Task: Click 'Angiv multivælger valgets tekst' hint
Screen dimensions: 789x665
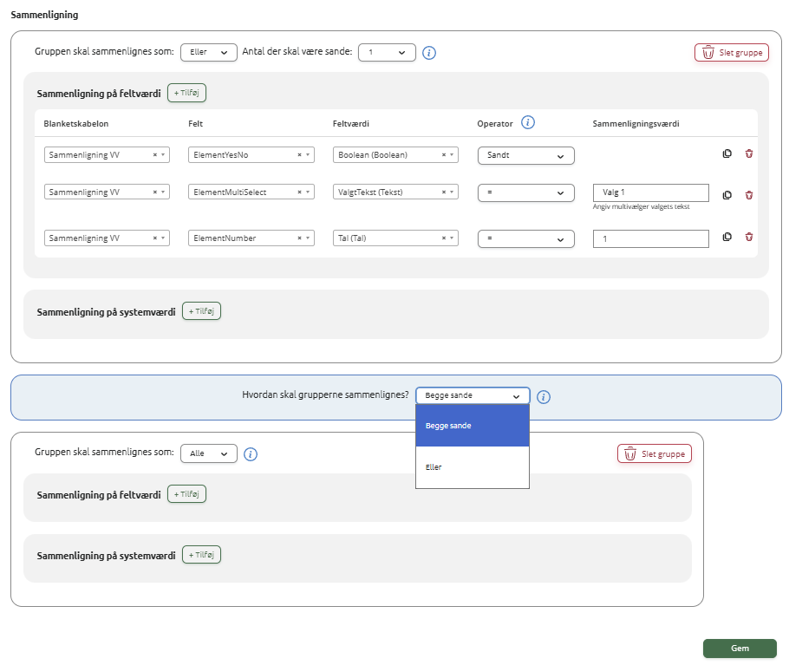Action: tap(641, 206)
